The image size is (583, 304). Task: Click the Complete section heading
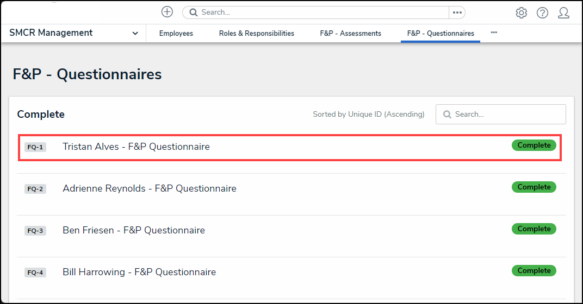point(41,115)
